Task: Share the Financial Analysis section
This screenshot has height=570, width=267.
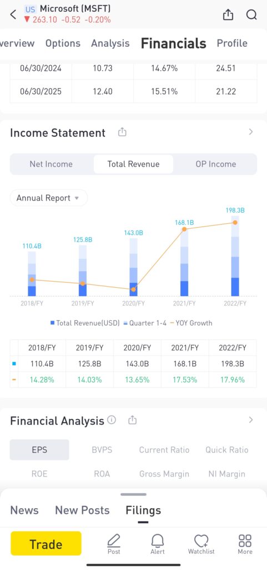Action: (133, 420)
